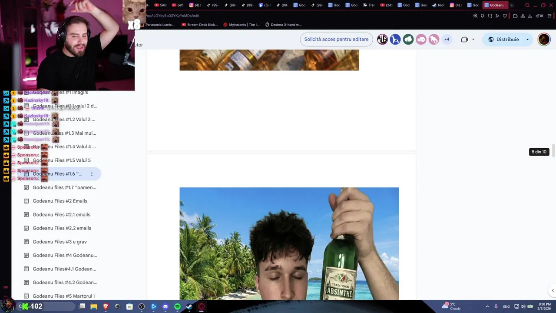Expand the side panel arrow at right edge

[x=553, y=290]
